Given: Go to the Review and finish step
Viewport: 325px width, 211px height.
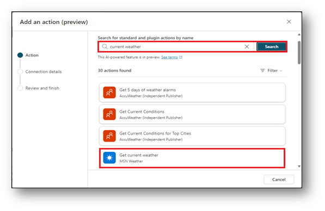Looking at the screenshot, I should point(38,88).
